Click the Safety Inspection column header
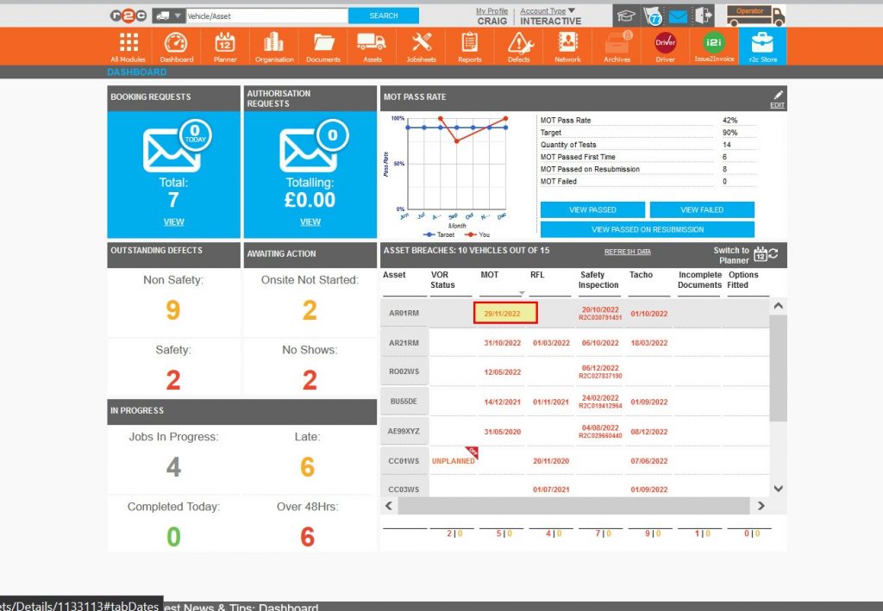883x611 pixels. coord(598,279)
